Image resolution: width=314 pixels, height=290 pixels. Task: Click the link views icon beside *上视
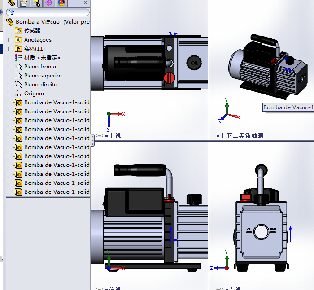pyautogui.click(x=99, y=136)
